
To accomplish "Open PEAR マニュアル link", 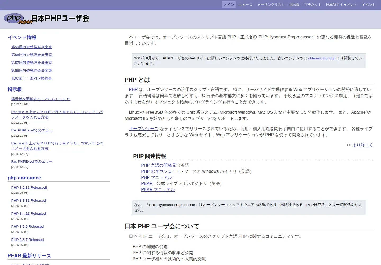I will point(158,190).
